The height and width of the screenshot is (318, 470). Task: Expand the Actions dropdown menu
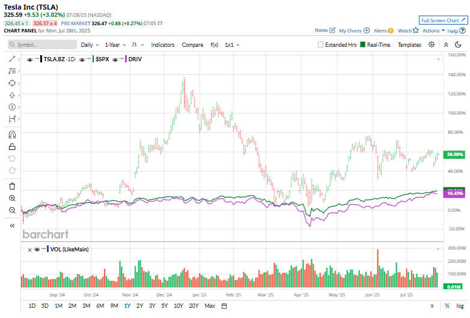tap(433, 31)
